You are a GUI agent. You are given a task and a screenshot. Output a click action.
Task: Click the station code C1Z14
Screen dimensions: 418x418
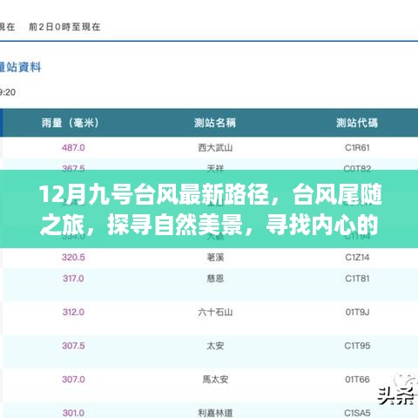[x=357, y=257]
